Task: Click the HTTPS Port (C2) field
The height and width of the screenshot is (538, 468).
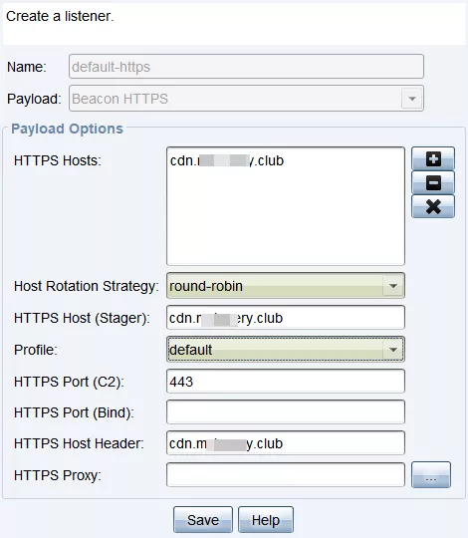Action: pyautogui.click(x=286, y=382)
